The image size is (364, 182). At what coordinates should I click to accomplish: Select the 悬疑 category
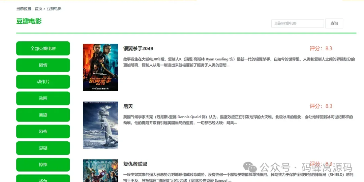(43, 148)
